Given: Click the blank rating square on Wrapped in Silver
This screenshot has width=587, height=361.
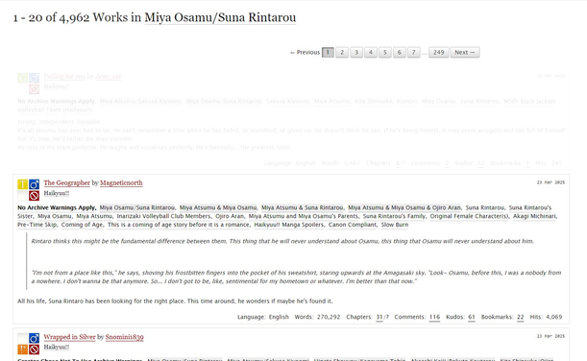Looking at the screenshot, I should (x=22, y=338).
